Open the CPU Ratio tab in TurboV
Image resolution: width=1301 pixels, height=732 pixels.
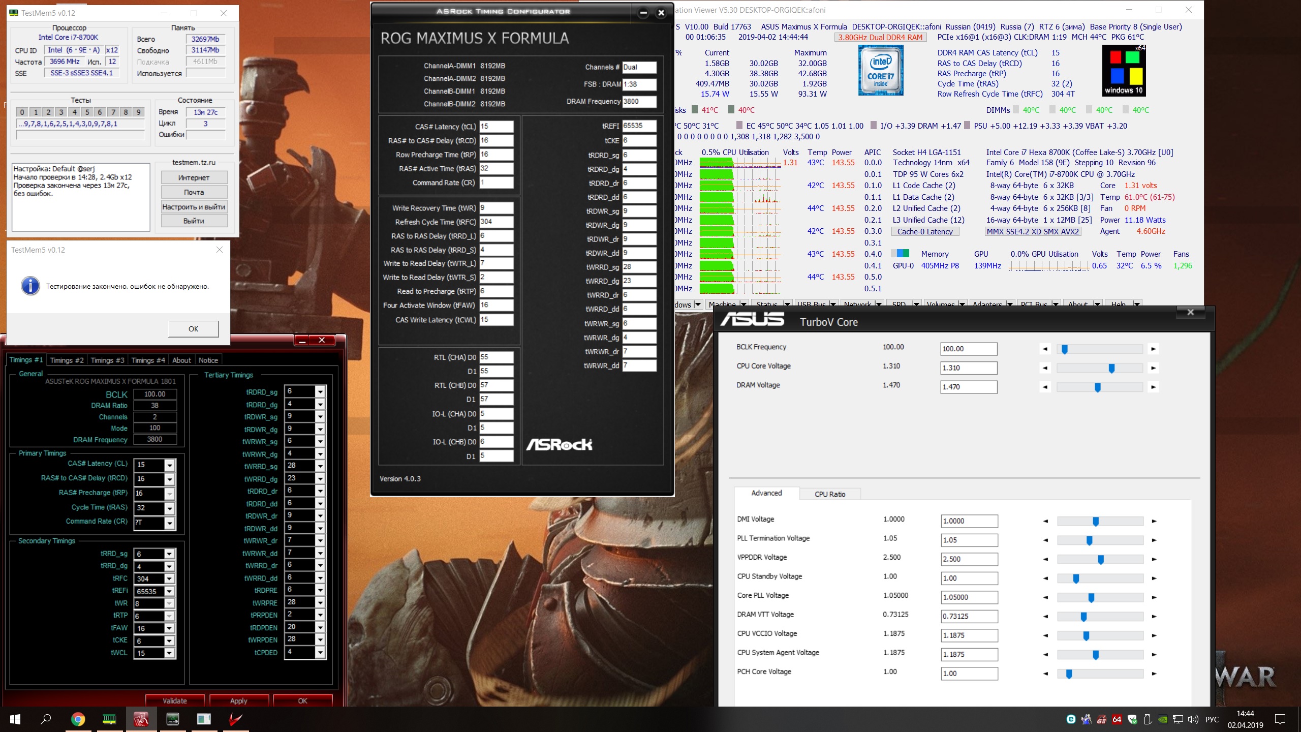click(x=829, y=494)
